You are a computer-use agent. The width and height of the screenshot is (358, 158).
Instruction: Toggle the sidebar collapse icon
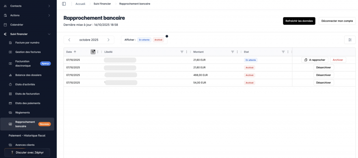point(64,4)
